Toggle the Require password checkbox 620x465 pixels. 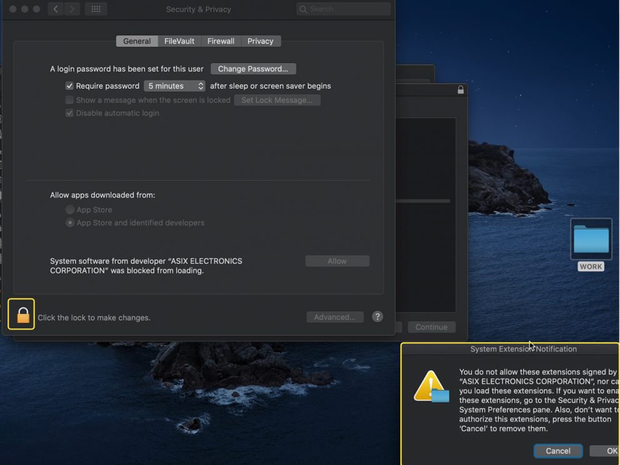coord(69,86)
